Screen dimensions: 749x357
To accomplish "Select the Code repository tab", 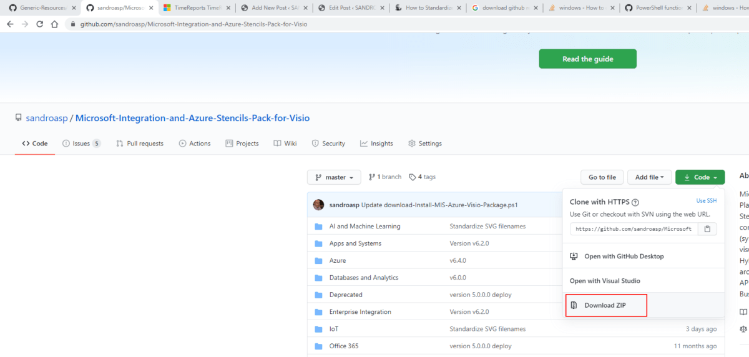I will coord(35,144).
